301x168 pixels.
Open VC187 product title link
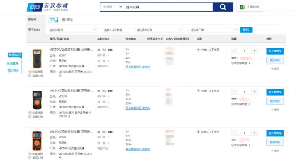pos(72,50)
